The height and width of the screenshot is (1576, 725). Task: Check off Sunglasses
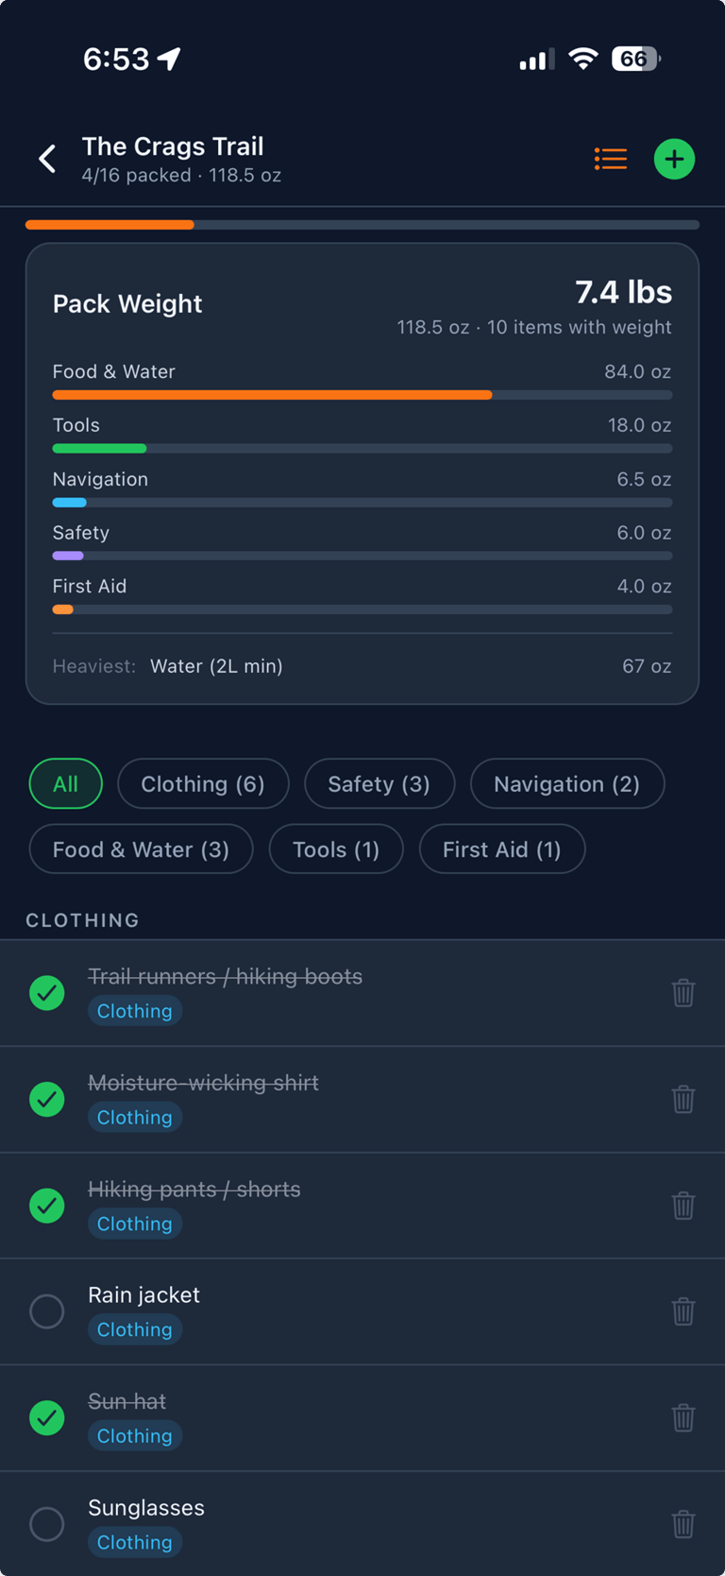coord(46,1524)
